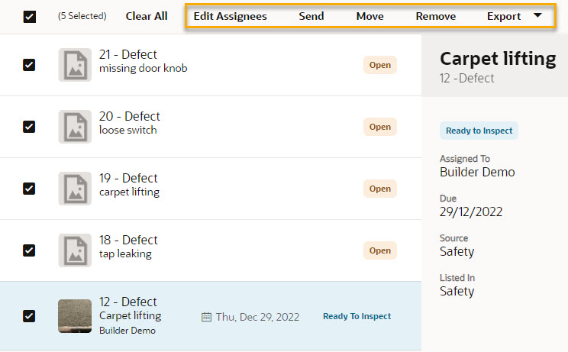This screenshot has width=568, height=352.
Task: Deselect the tap leaking defect checkbox
Action: (29, 250)
